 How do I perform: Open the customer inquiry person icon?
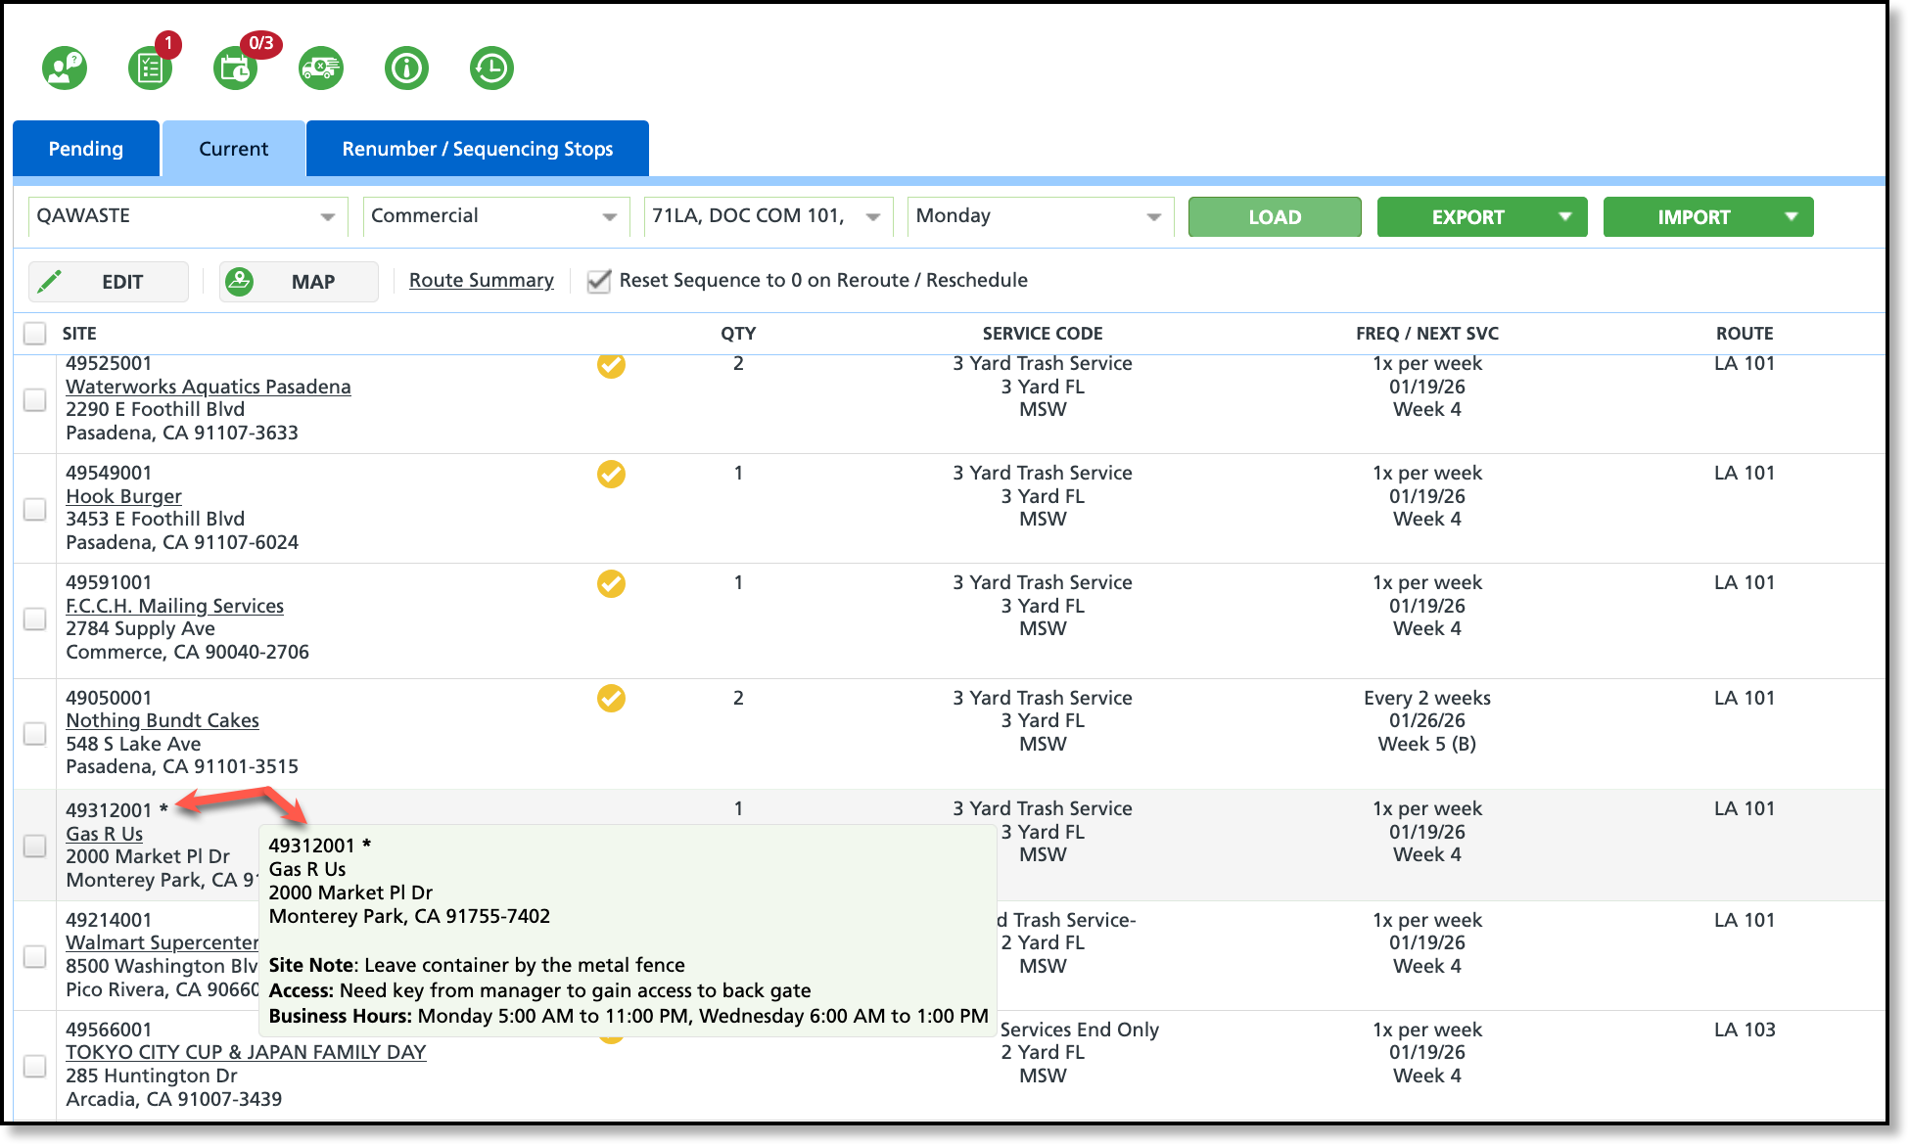(x=65, y=69)
